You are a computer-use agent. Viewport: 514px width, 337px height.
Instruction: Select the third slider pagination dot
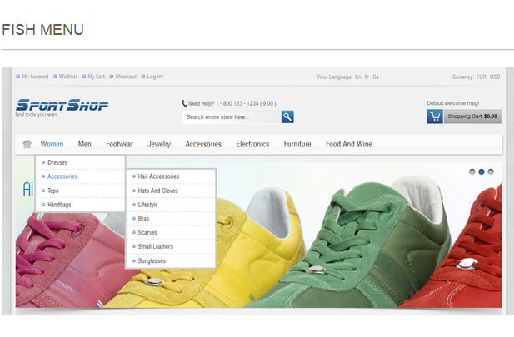pos(491,171)
